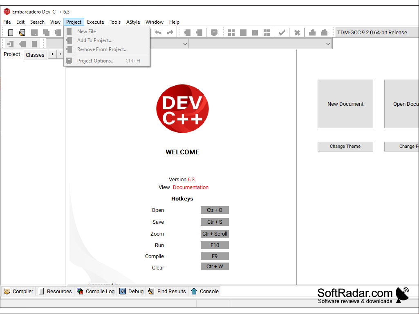Click the Toggle Bookmarks toolbar icon
Image resolution: width=419 pixels, height=314 pixels.
[x=22, y=44]
